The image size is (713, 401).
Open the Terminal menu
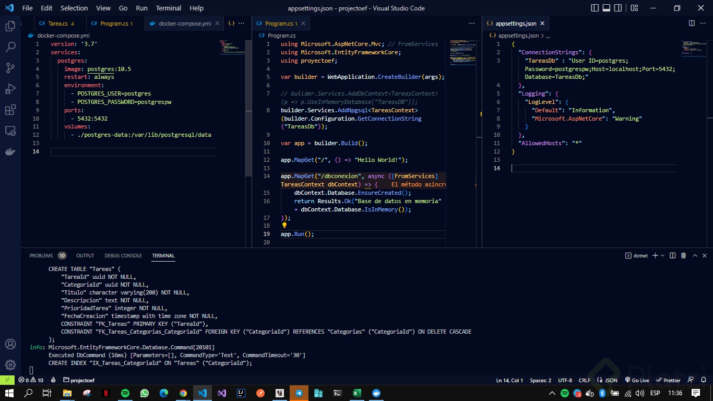(168, 8)
